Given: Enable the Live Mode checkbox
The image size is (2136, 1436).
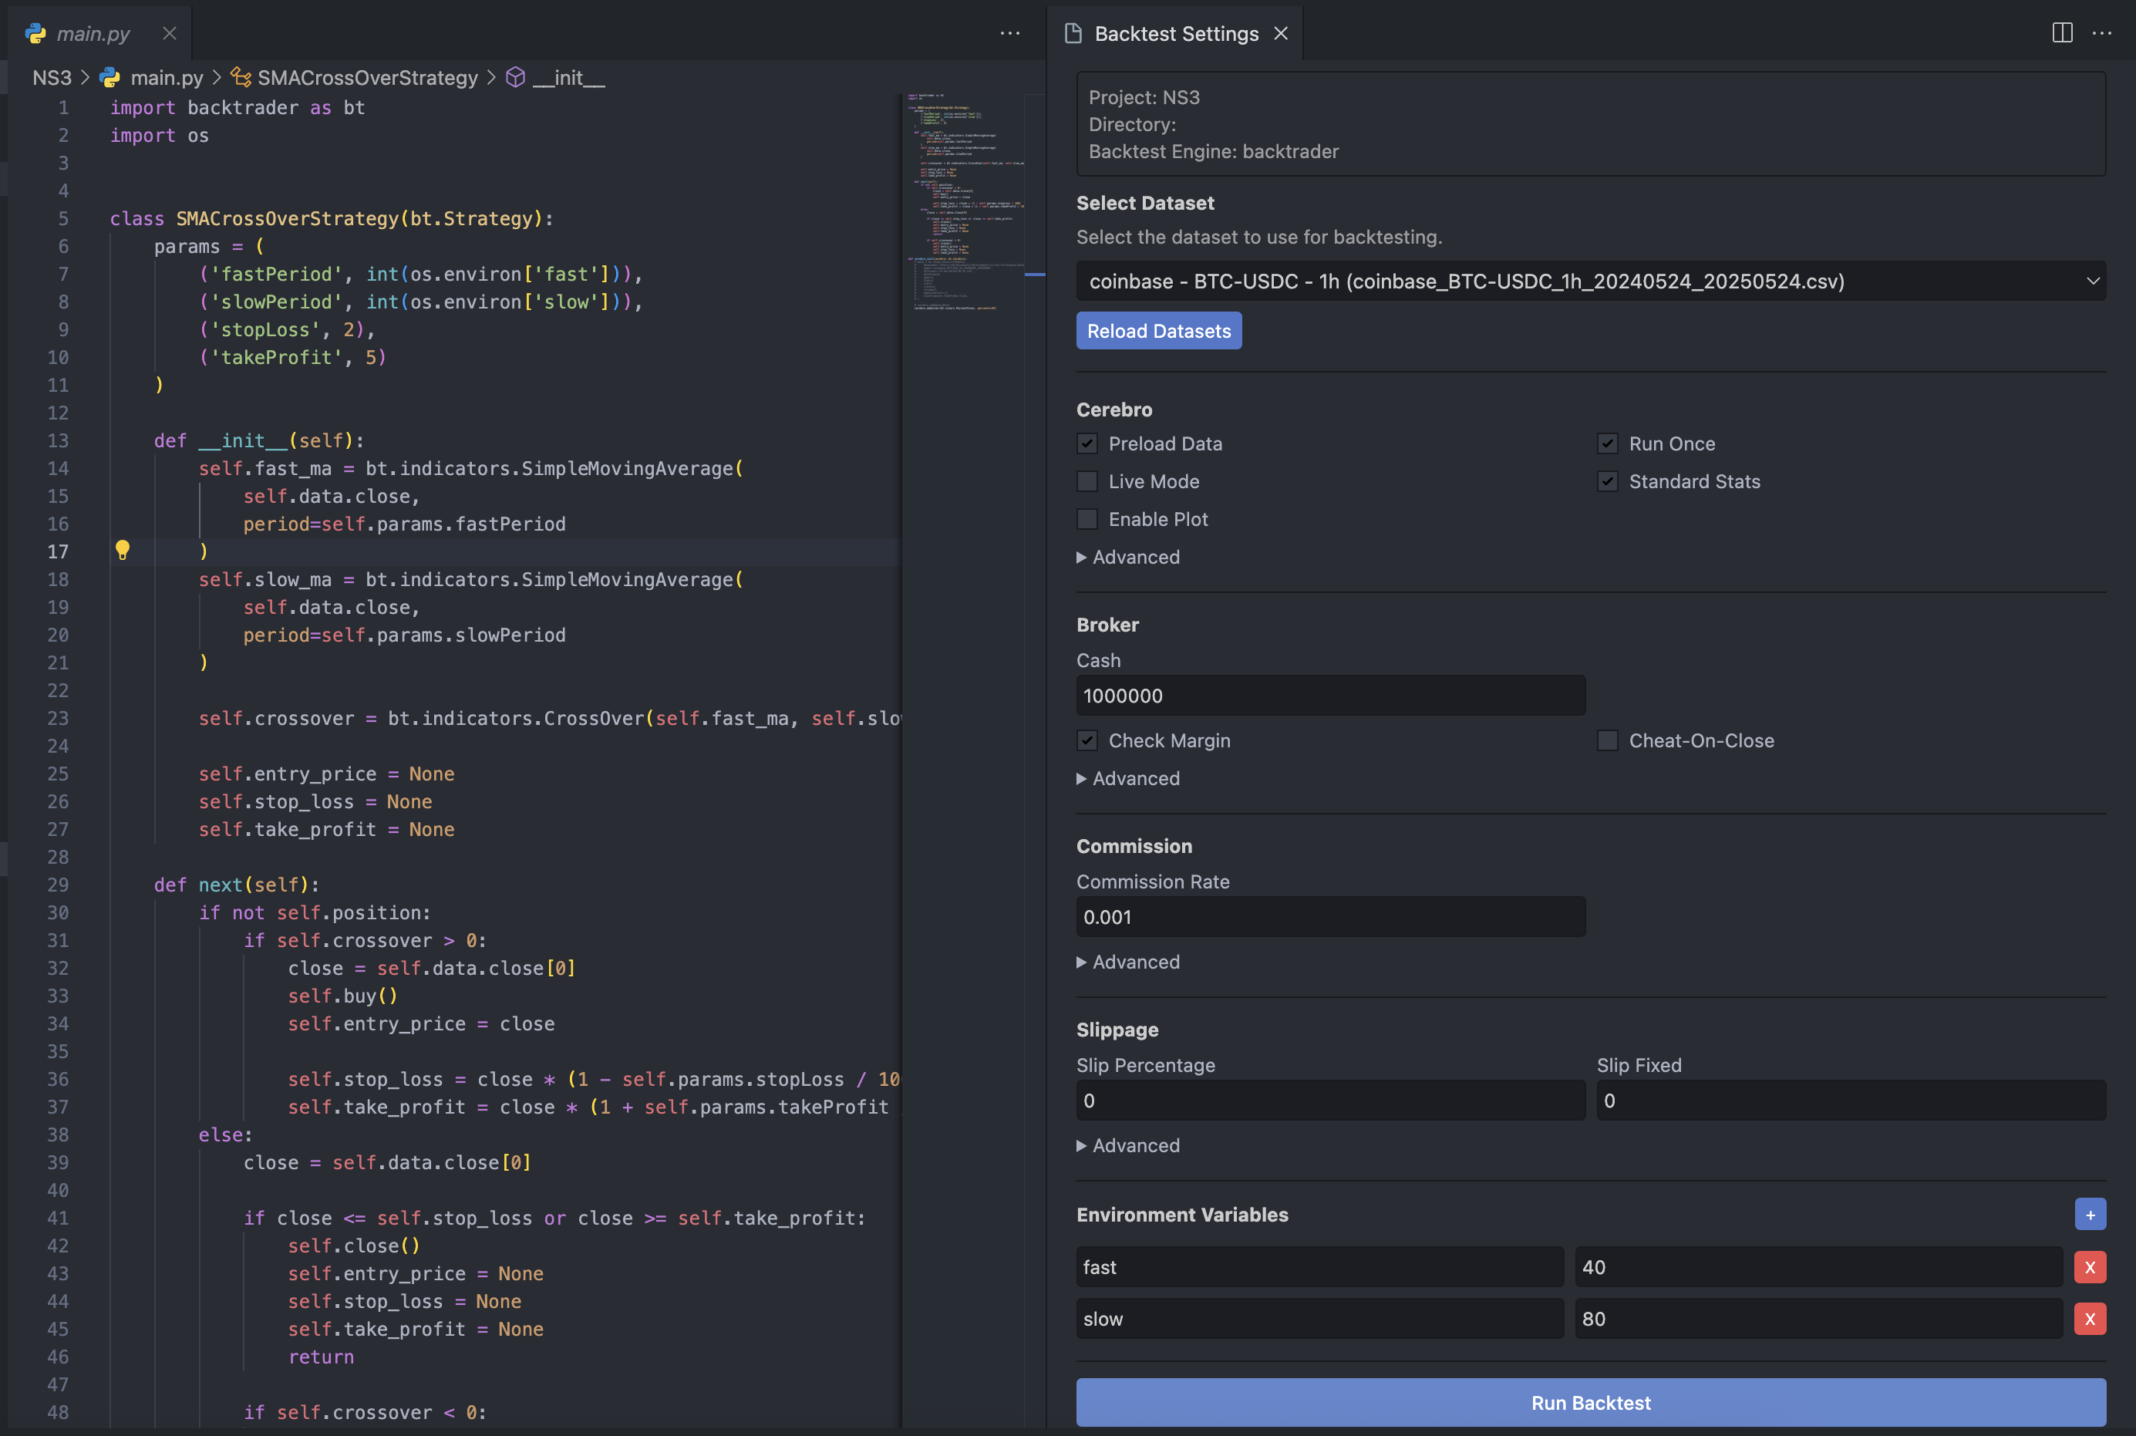Looking at the screenshot, I should pos(1087,482).
